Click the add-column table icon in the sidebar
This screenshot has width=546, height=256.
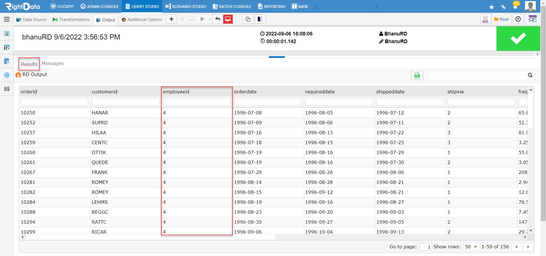click(7, 47)
